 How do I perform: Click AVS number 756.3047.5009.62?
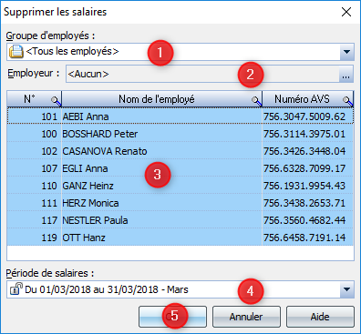pyautogui.click(x=304, y=116)
